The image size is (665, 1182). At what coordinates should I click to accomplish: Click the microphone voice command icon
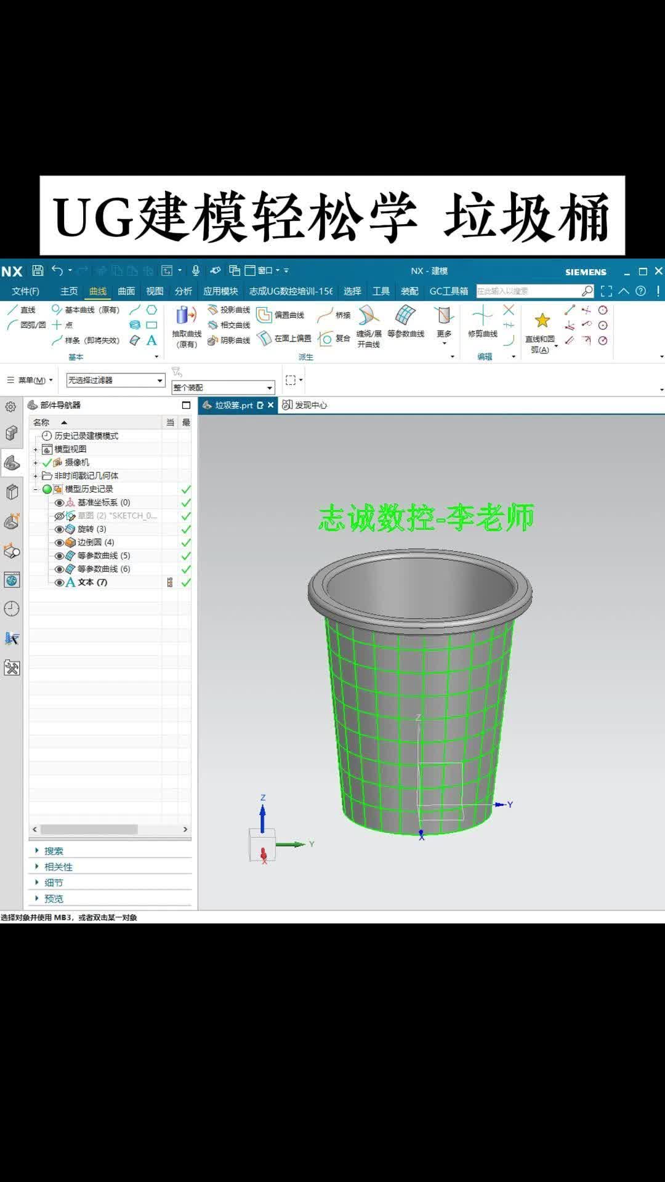(196, 270)
